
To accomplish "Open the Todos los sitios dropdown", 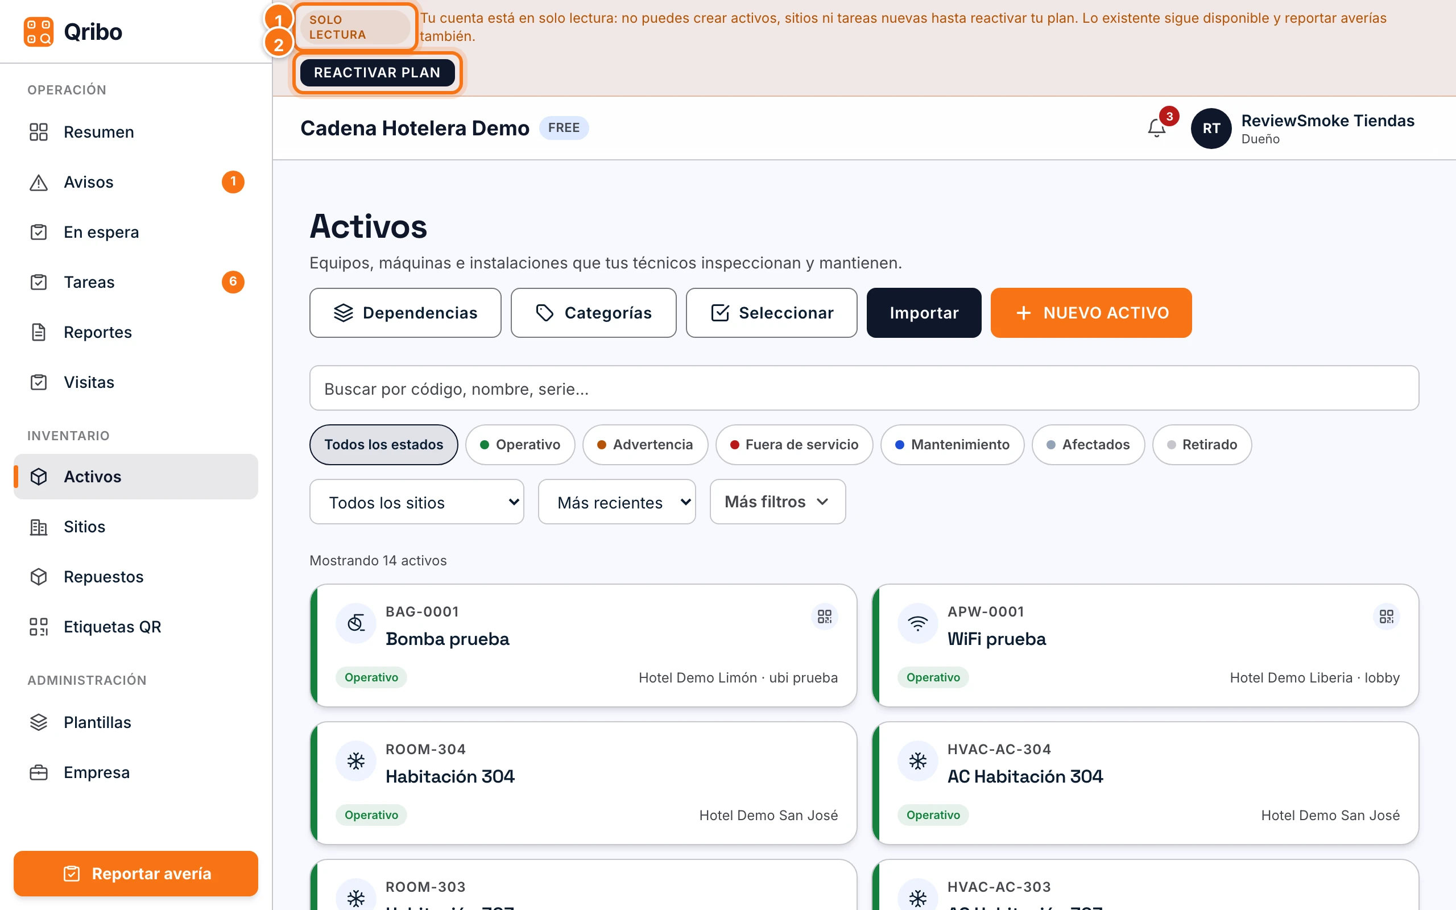I will (x=416, y=502).
